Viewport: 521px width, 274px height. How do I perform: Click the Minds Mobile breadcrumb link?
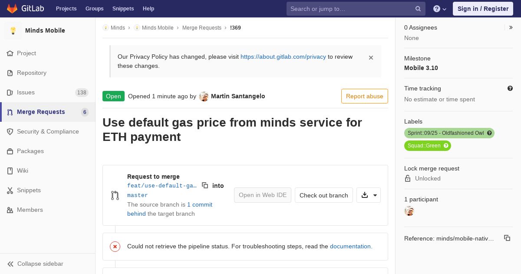(158, 27)
